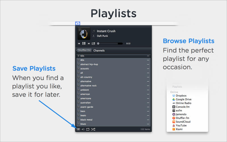
Task: Select the australian channel
Action: pyautogui.click(x=113, y=103)
